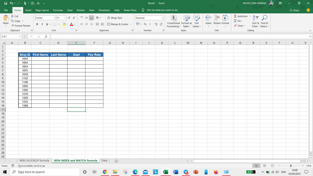313x176 pixels.
Task: Undo the last action
Action: [x=12, y=3]
